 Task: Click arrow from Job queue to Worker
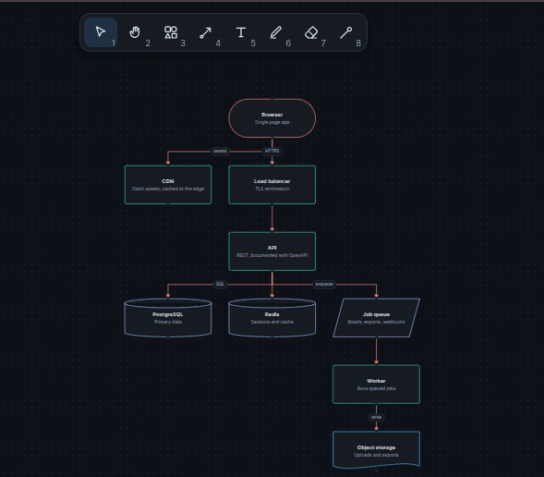pyautogui.click(x=377, y=351)
